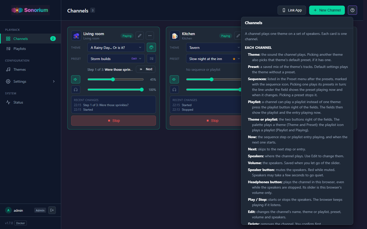Mute the Living room speakers
The height and width of the screenshot is (229, 367).
pyautogui.click(x=76, y=79)
